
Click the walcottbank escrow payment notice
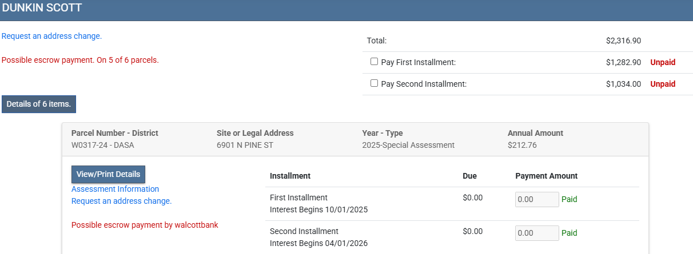[x=145, y=225]
